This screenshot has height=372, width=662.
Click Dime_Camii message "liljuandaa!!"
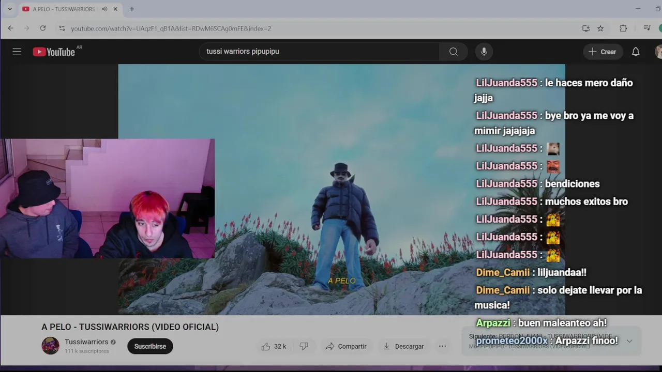562,272
